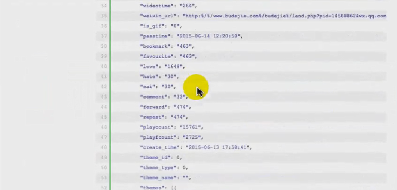Screen dimensions: 397x190
Task: Select the "2015-06-13 17:58:41" value
Action: pyautogui.click(x=218, y=147)
